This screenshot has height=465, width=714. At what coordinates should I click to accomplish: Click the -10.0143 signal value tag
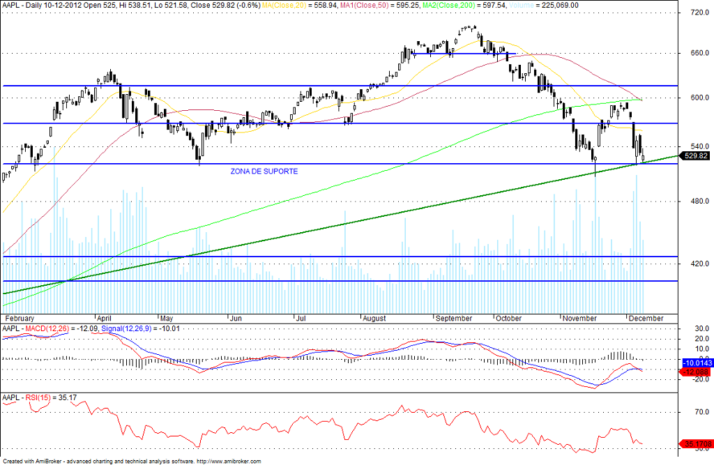[697, 363]
